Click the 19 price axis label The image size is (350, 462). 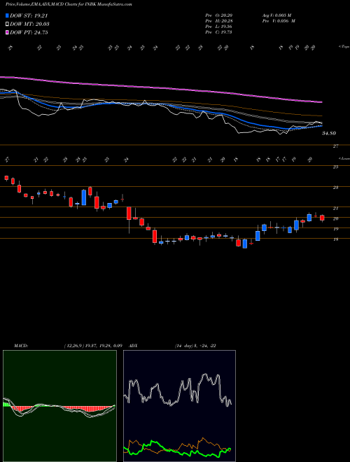coord(335,229)
